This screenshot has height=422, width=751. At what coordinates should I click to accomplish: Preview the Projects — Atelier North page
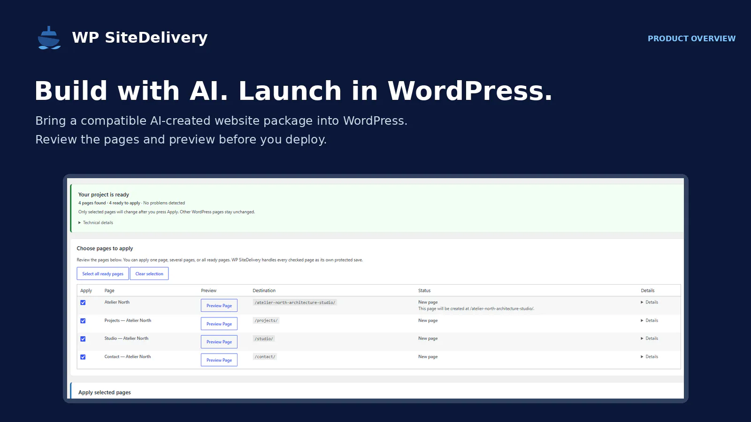(219, 324)
